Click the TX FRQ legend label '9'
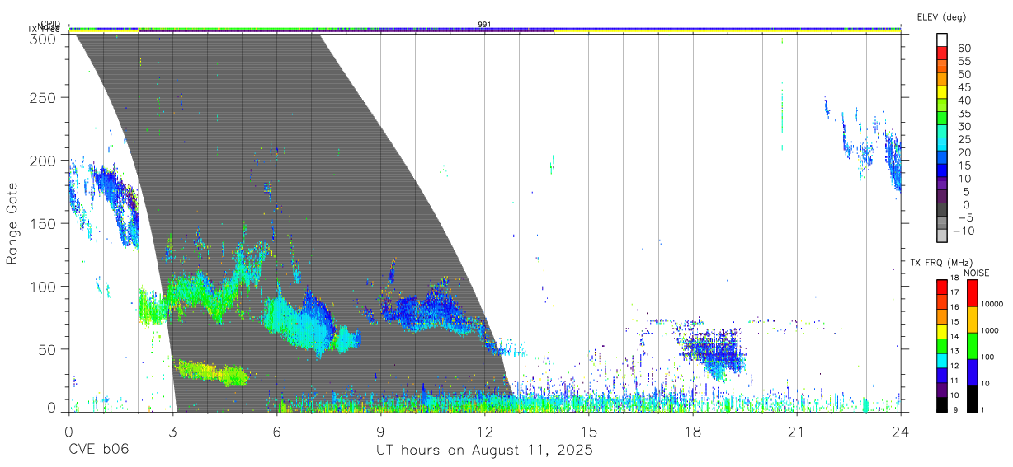 tap(954, 409)
